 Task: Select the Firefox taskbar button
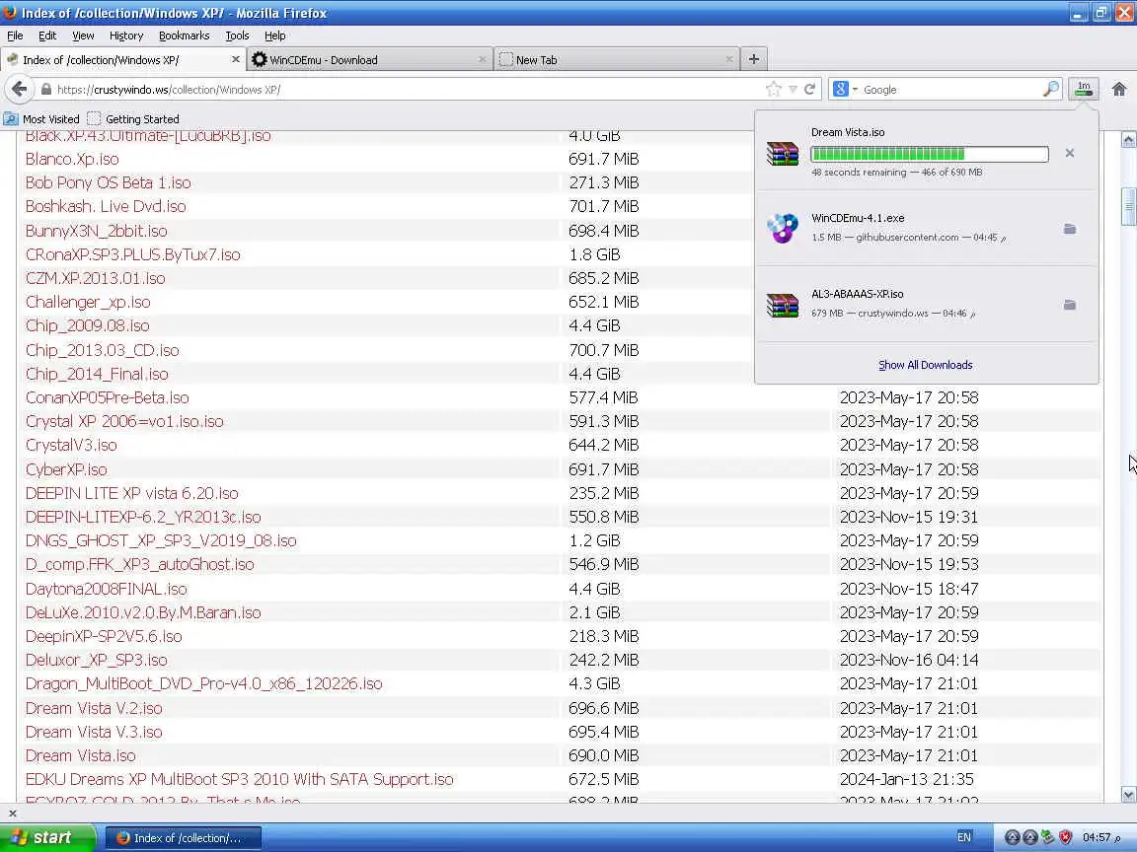tap(184, 838)
